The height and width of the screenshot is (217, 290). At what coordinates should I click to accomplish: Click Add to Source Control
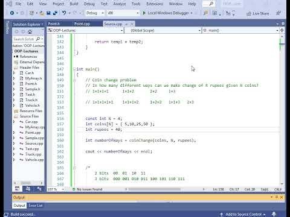click(x=243, y=214)
